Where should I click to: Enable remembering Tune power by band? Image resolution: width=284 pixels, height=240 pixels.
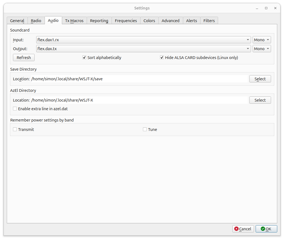coord(145,130)
